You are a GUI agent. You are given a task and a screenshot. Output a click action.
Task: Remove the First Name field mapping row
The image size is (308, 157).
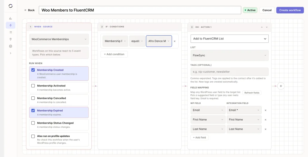pyautogui.click(x=266, y=120)
